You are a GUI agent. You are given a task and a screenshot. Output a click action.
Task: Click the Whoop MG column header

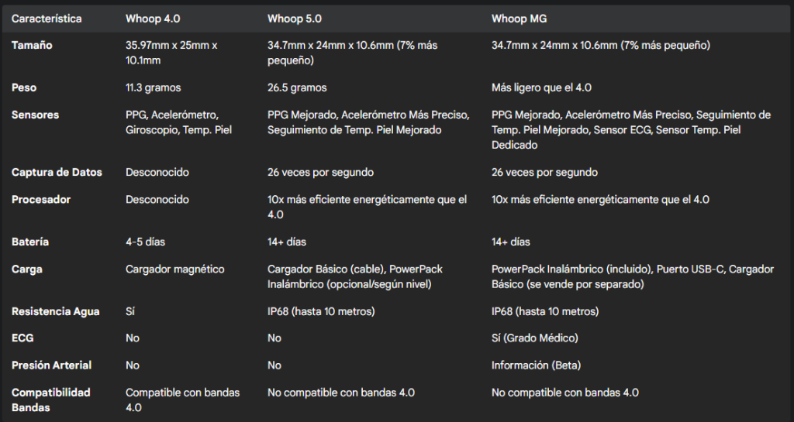tap(519, 19)
